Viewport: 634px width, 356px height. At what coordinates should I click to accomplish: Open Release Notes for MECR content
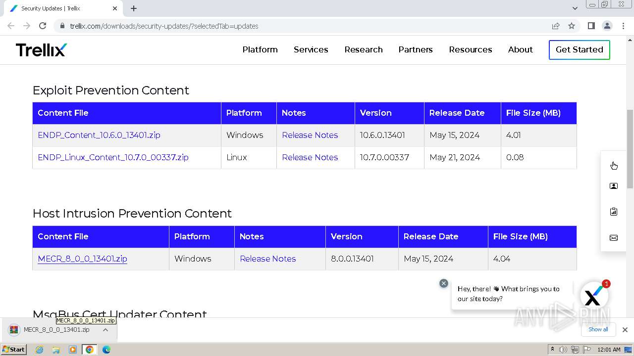click(268, 259)
